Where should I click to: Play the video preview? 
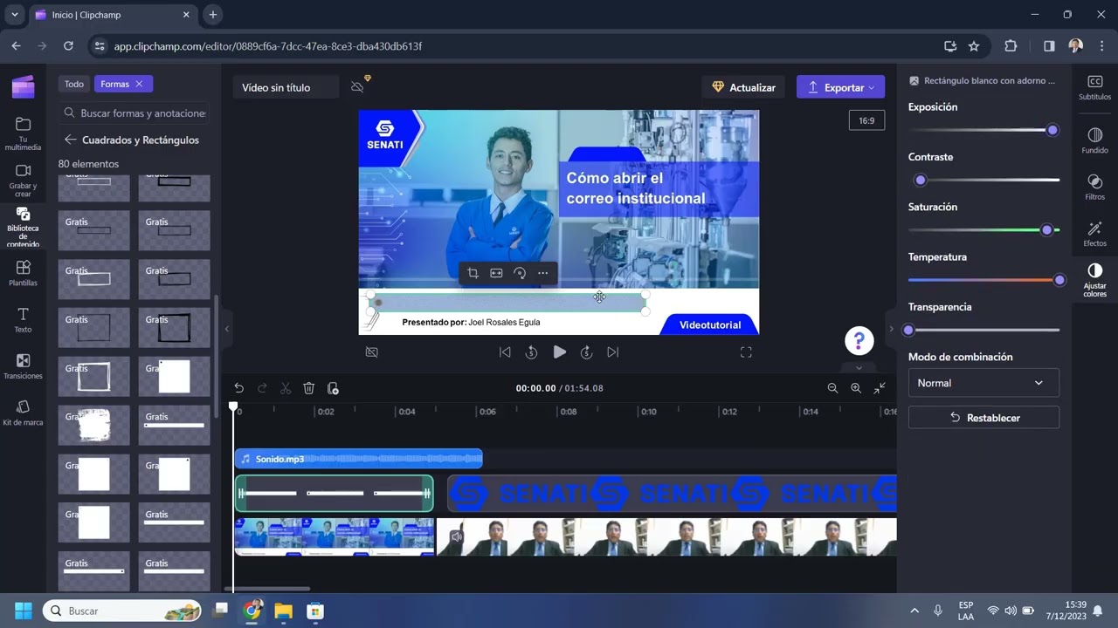coord(559,352)
